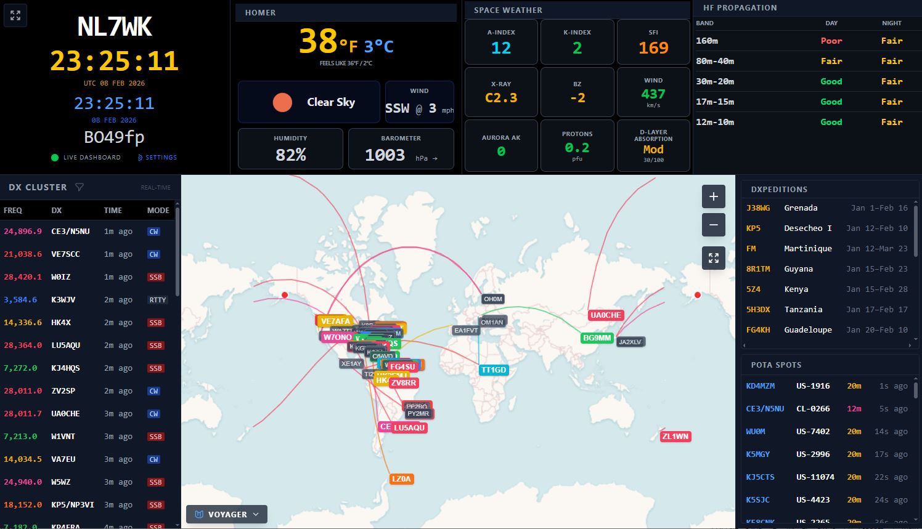Image resolution: width=922 pixels, height=529 pixels.
Task: Select the VE7AFA map marker
Action: [x=335, y=321]
